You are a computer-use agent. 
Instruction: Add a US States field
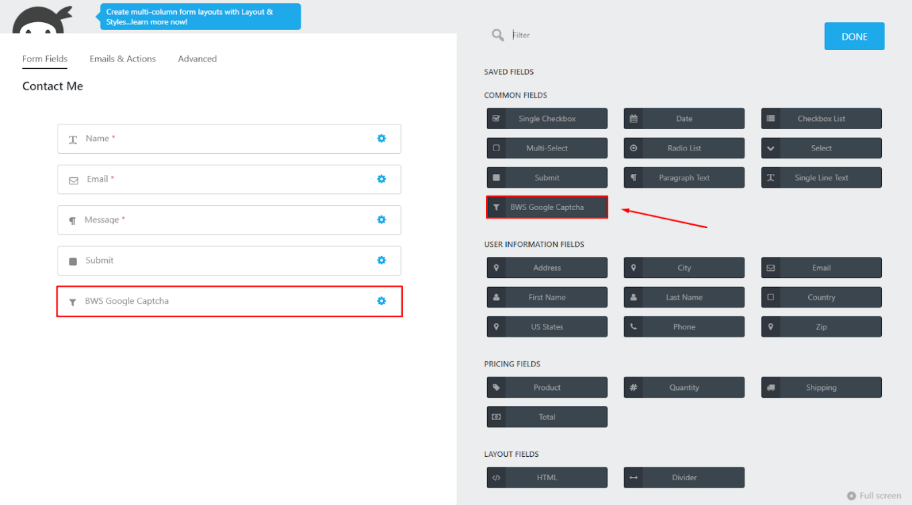tap(547, 326)
